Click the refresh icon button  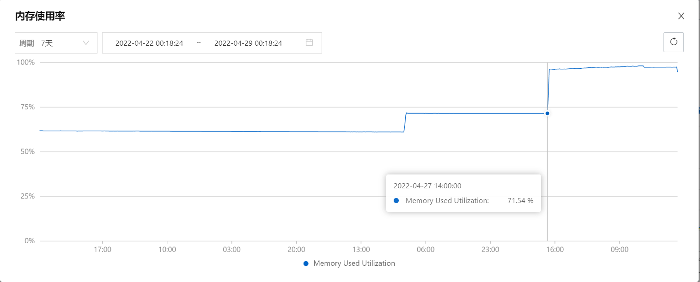(x=673, y=42)
